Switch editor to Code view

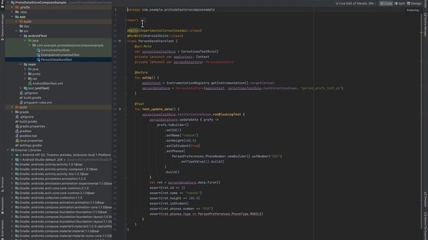click(x=386, y=3)
